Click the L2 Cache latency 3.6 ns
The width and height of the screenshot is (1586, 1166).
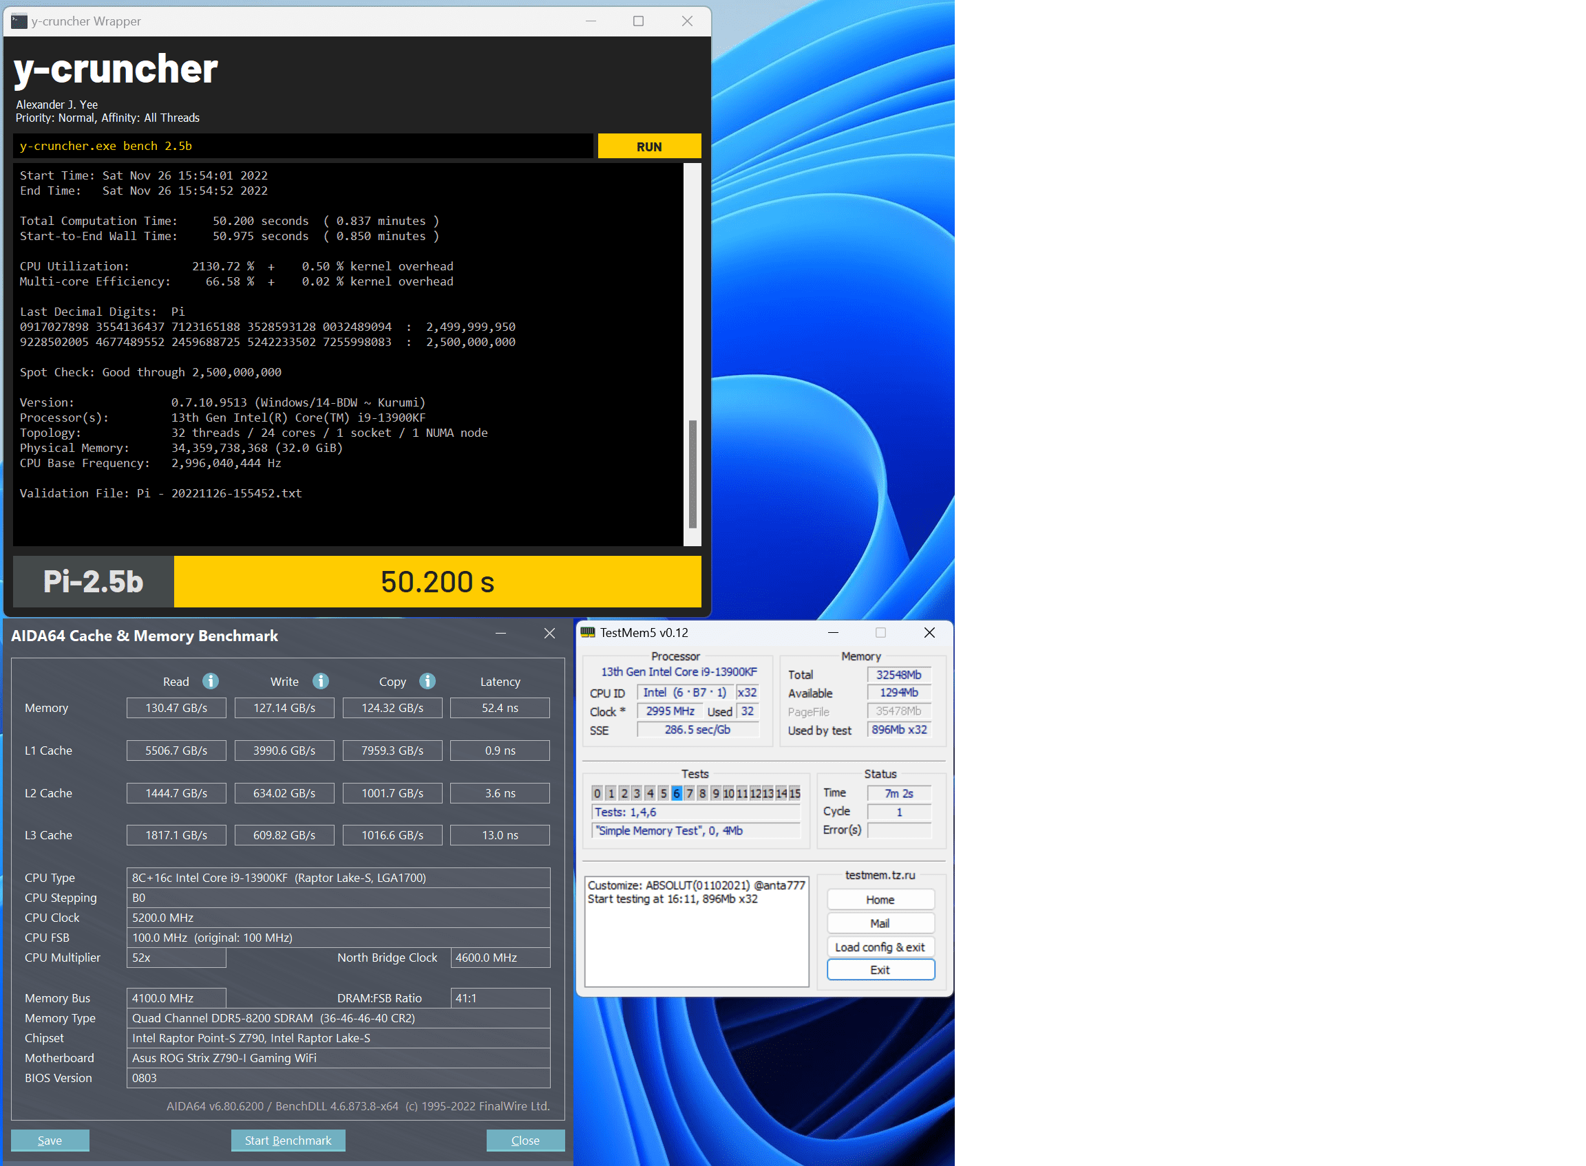(500, 793)
